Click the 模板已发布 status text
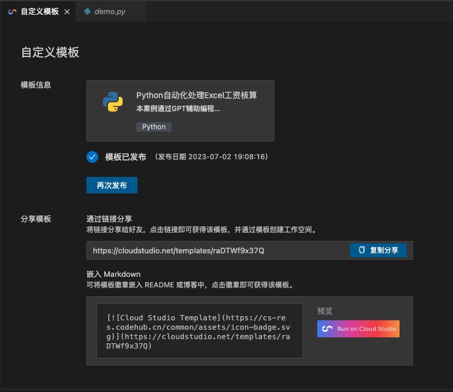Image resolution: width=453 pixels, height=392 pixels. (125, 157)
